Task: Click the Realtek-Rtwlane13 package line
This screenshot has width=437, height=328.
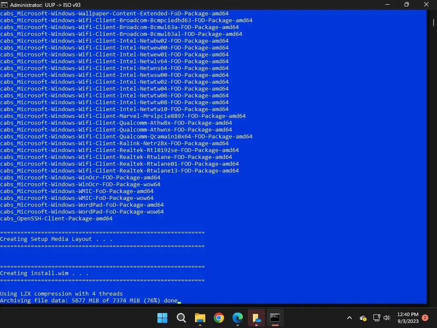Action: [x=119, y=171]
